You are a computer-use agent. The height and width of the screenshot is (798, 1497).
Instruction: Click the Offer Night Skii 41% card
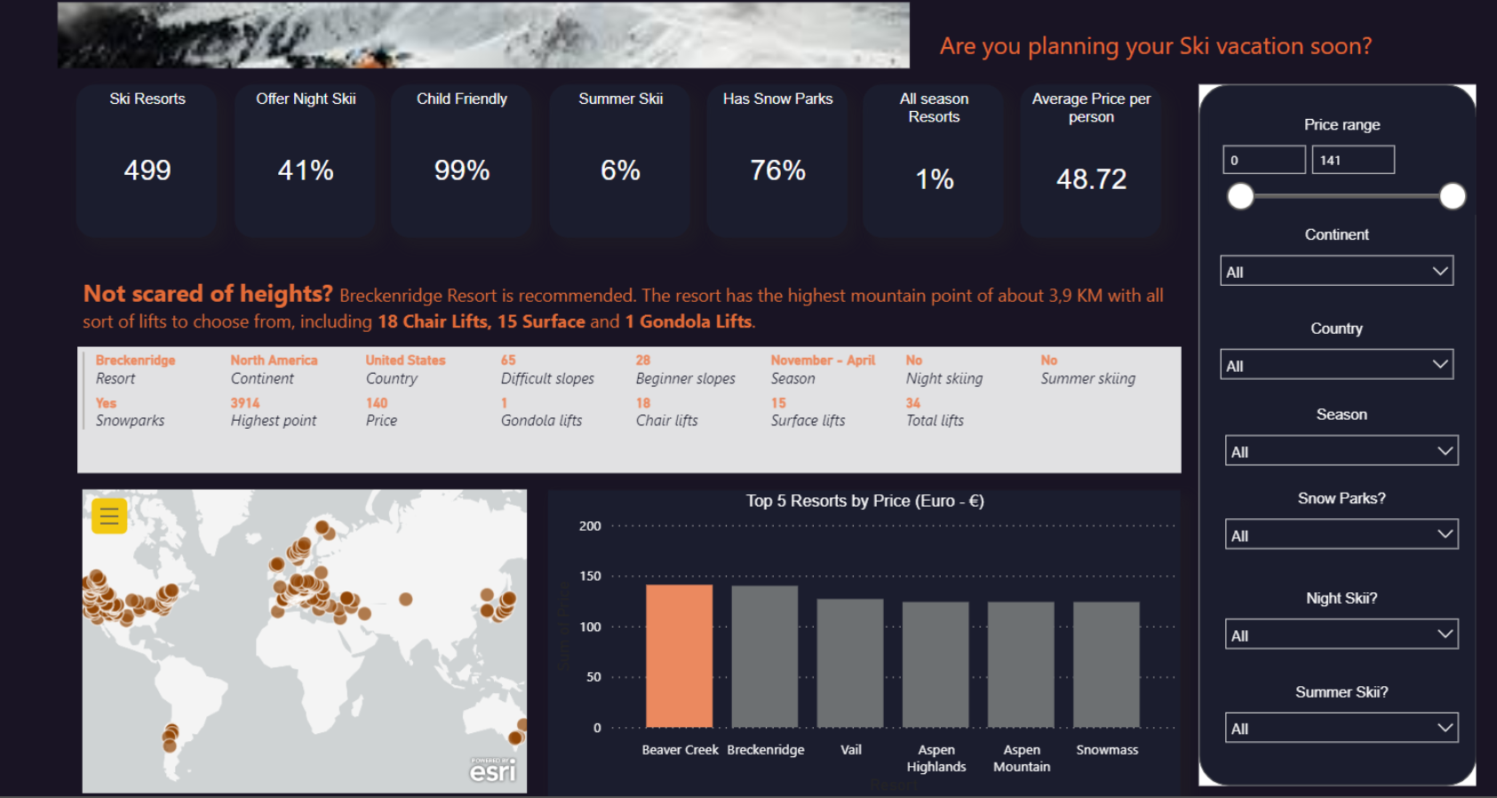[306, 160]
